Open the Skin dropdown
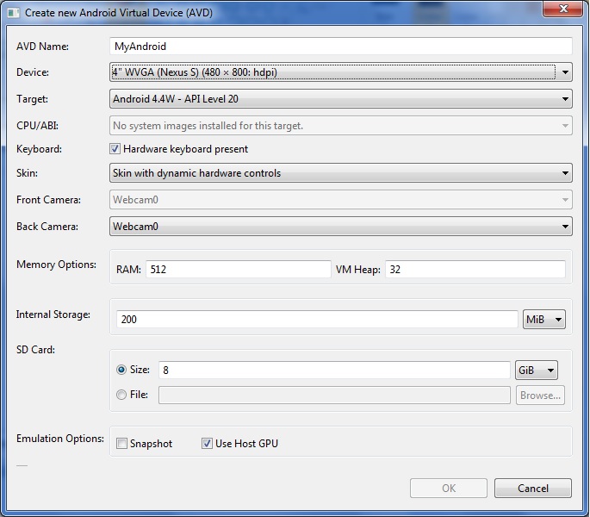The image size is (590, 517). point(341,173)
